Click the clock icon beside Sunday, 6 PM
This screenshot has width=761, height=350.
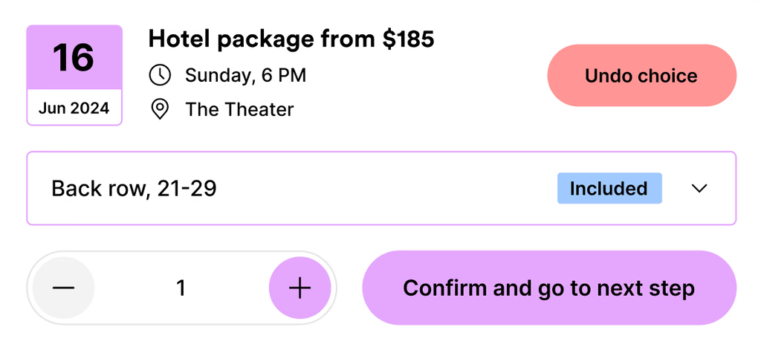160,75
